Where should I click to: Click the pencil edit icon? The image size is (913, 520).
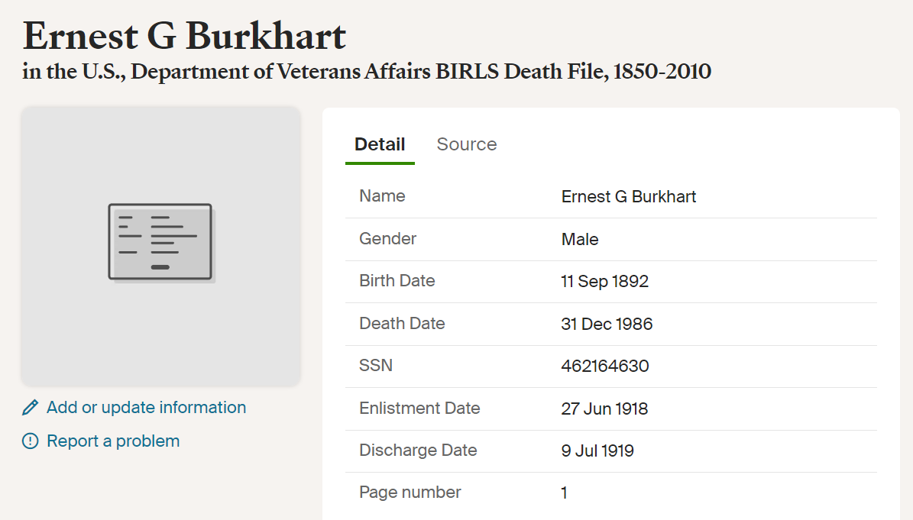[31, 407]
